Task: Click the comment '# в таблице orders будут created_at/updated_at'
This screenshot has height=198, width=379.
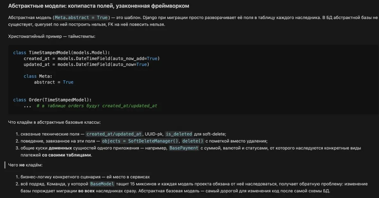Action: coord(97,106)
